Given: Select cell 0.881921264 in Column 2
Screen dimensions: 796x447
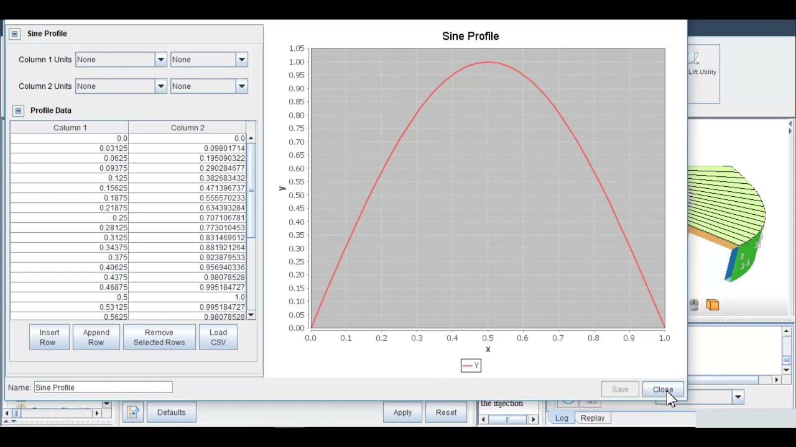Looking at the screenshot, I should coord(187,248).
